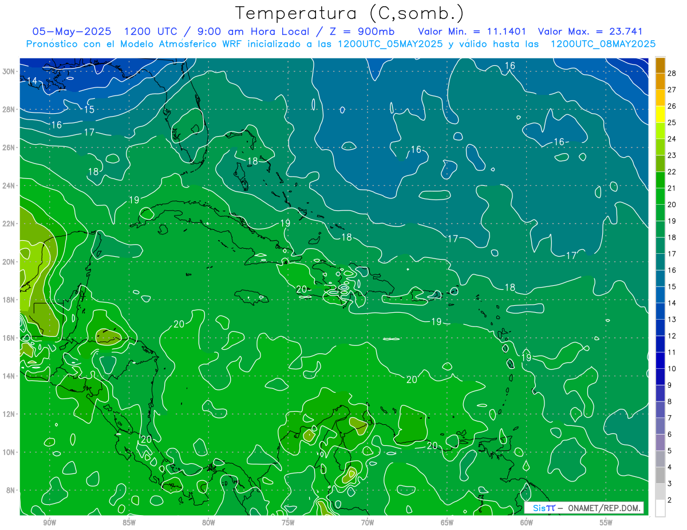Click the "65W" longitude axis label

(447, 523)
